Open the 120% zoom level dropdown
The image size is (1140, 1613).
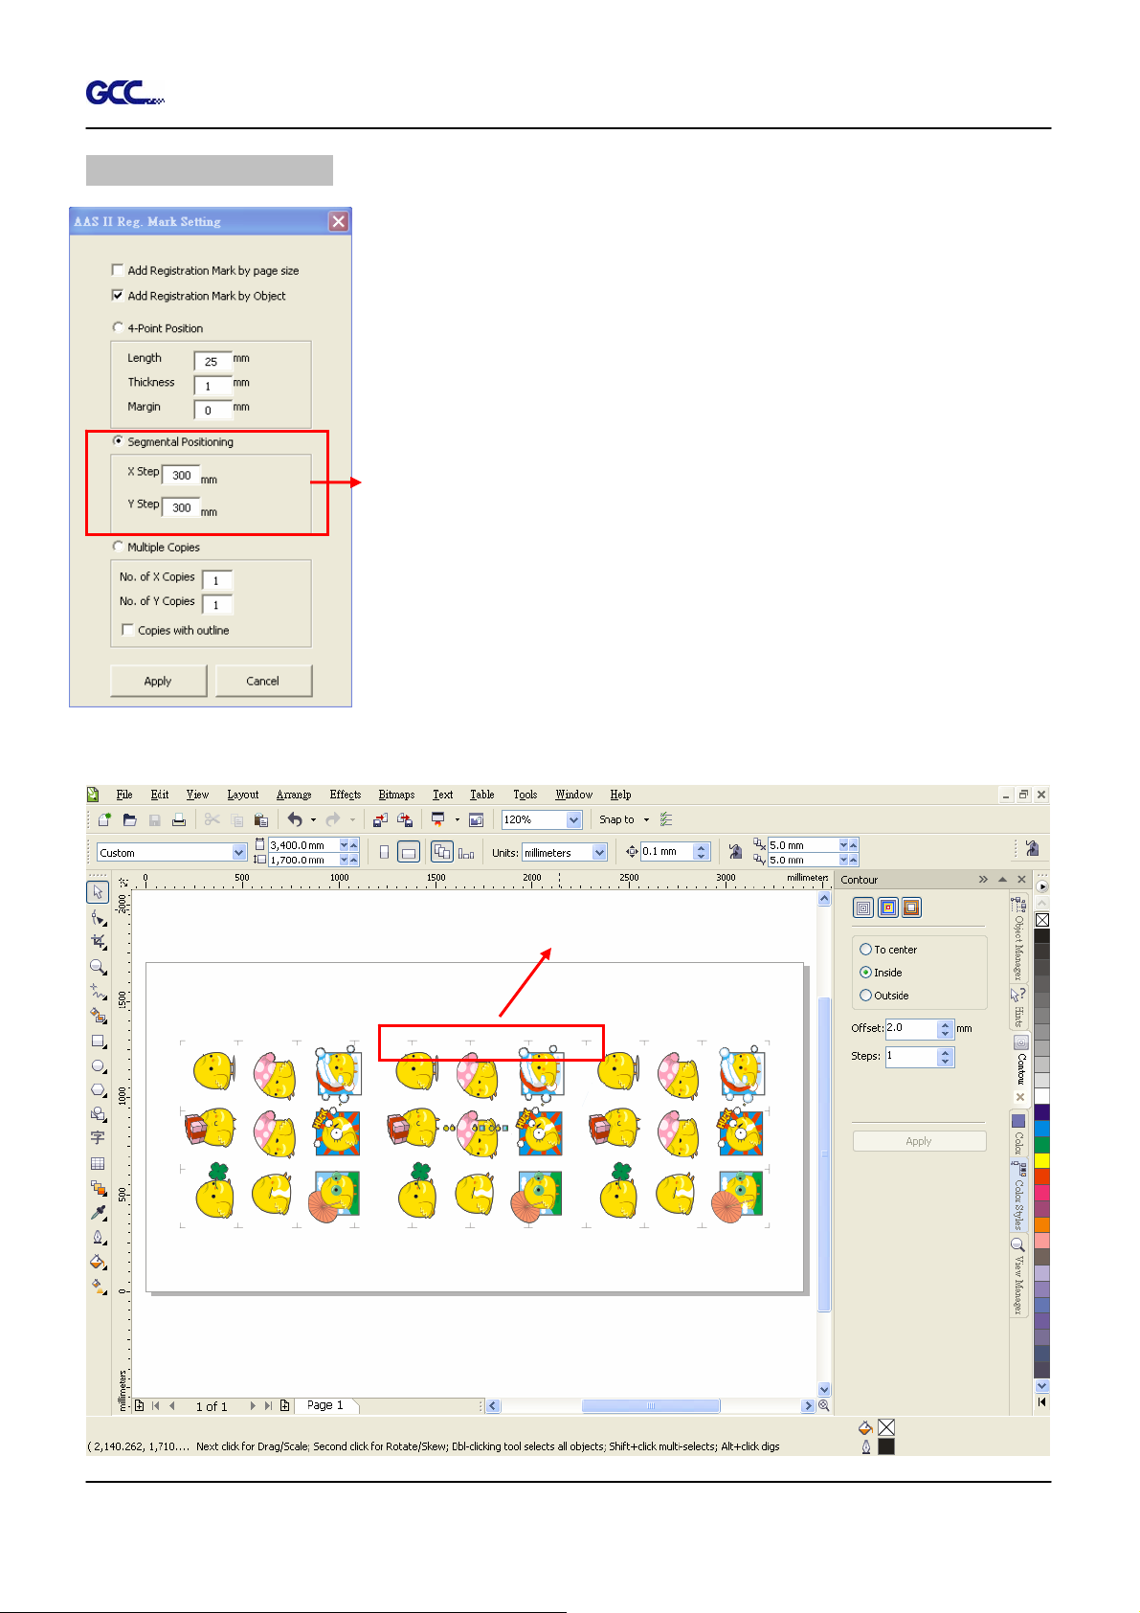point(574,819)
